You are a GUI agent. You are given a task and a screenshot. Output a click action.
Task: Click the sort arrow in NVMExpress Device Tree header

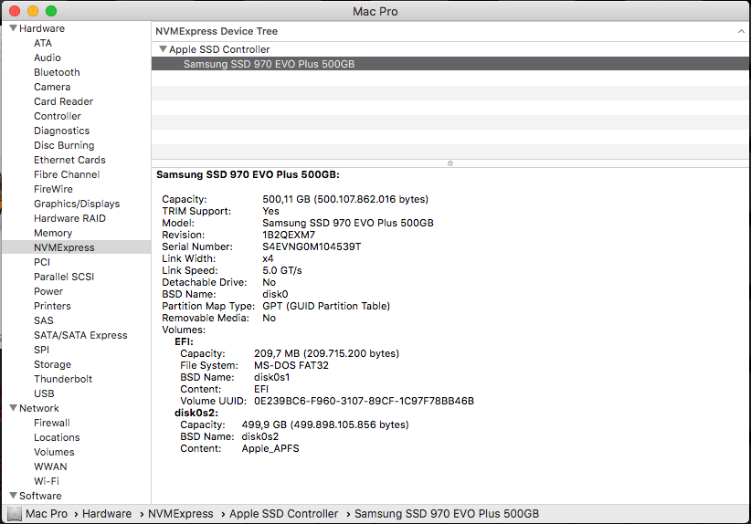click(x=741, y=31)
